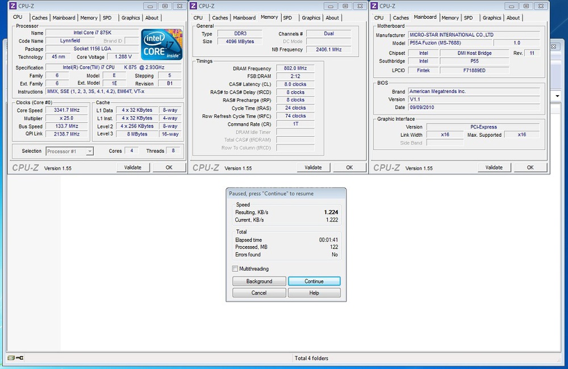Click the Row Refresh Cycle Time 74 clocks value
Image resolution: width=568 pixels, height=369 pixels.
coord(295,116)
